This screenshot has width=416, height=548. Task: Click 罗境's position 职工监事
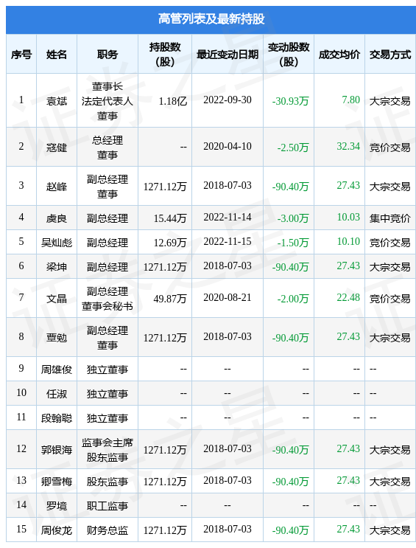coord(107,506)
